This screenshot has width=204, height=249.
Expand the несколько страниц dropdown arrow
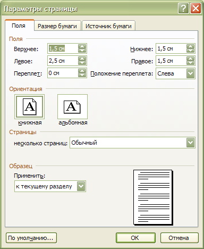190,143
